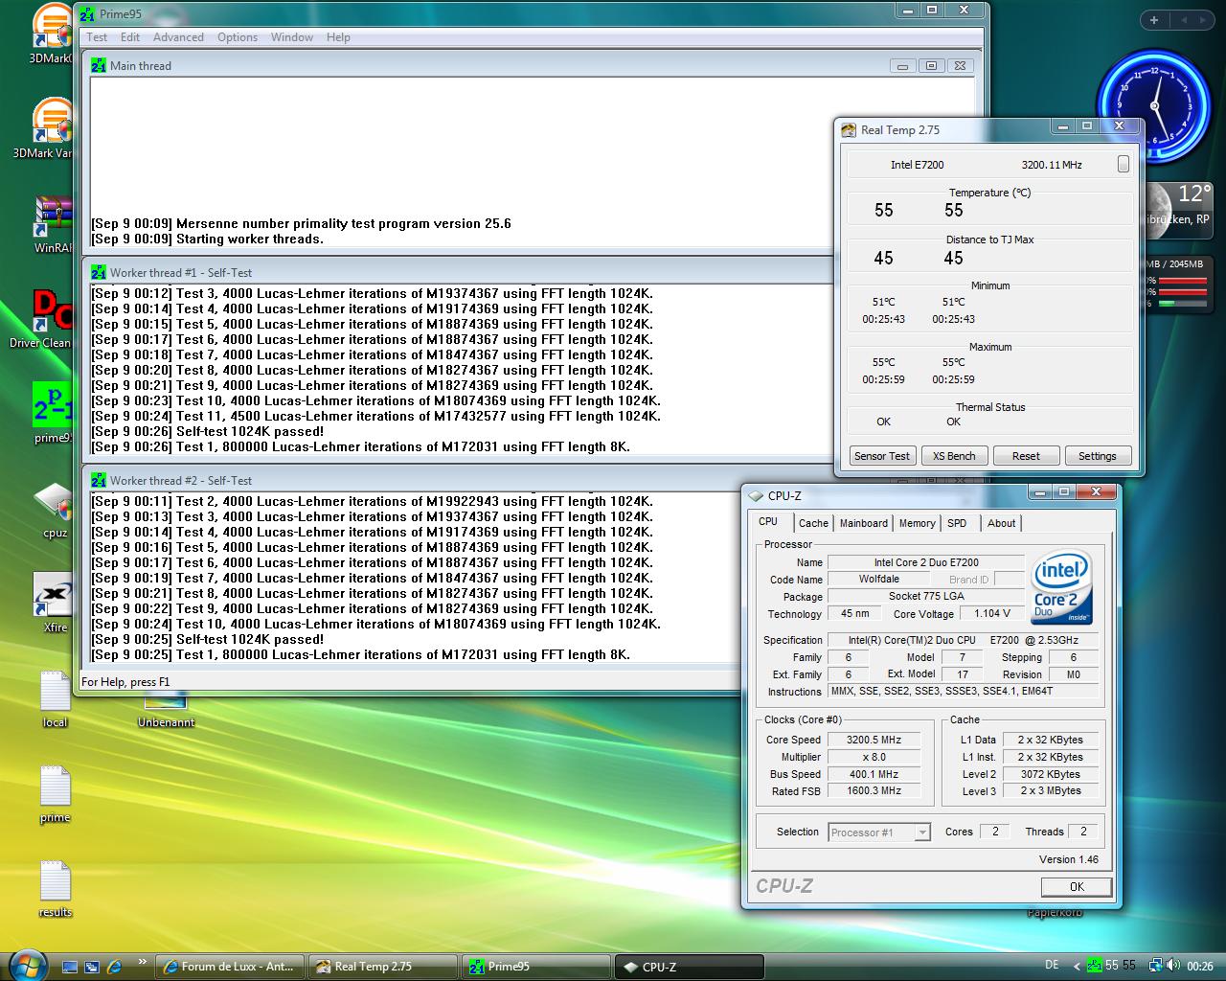
Task: Open the Driver Cleaner desktop icon
Action: tap(43, 318)
